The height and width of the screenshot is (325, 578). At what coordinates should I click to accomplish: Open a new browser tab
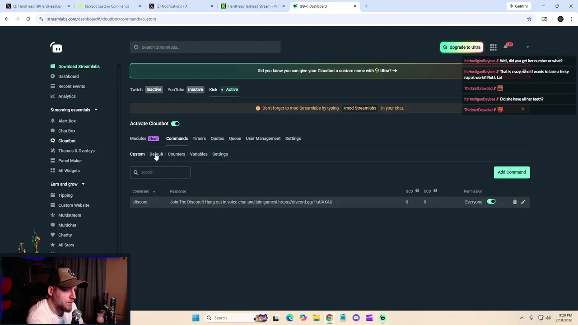point(366,6)
